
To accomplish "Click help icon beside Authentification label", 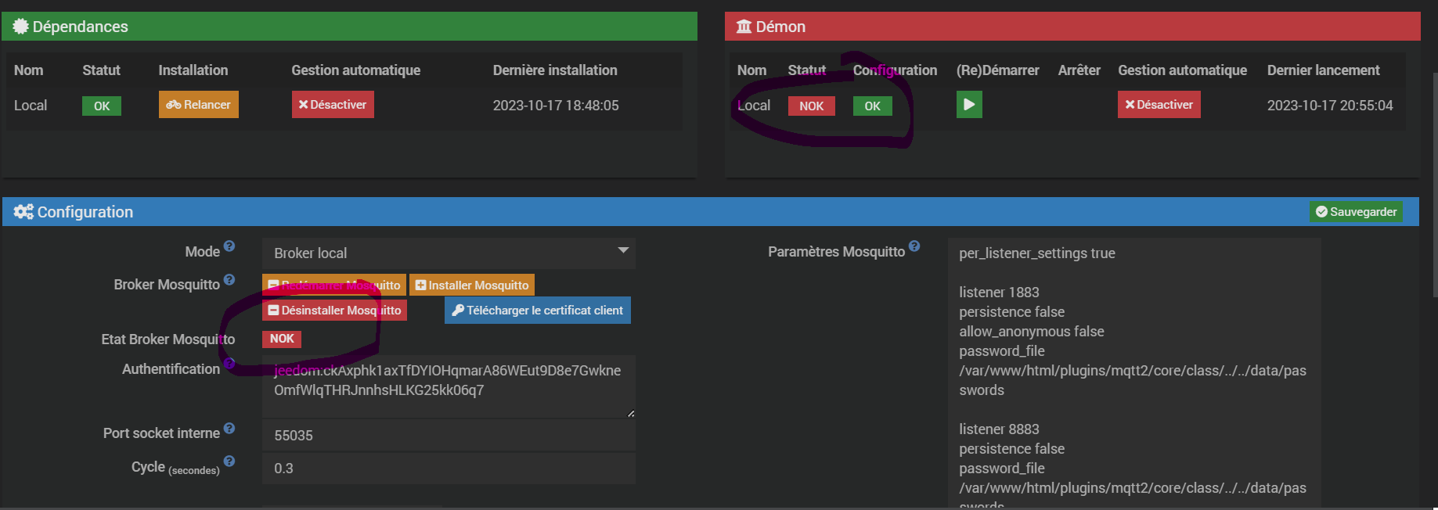I will [x=229, y=363].
